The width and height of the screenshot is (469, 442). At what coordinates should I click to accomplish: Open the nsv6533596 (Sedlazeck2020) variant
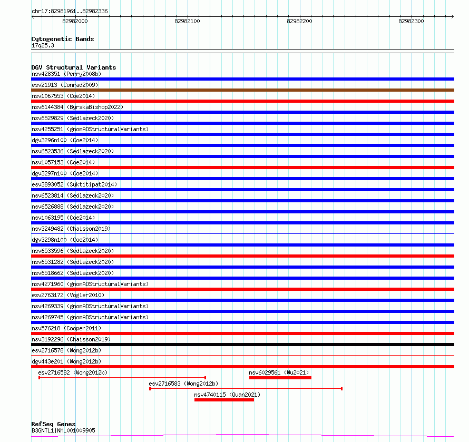[x=73, y=251]
